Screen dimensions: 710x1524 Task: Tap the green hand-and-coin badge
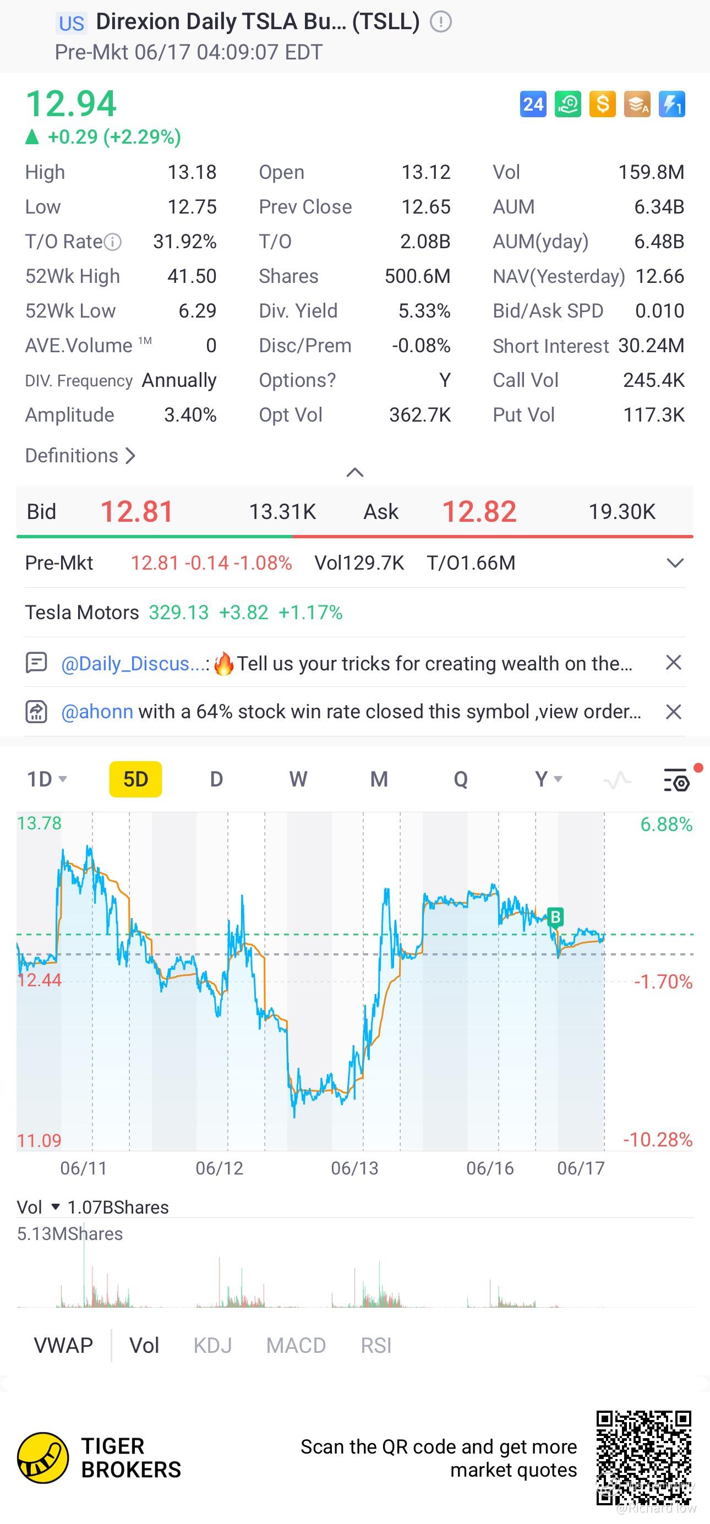point(567,105)
